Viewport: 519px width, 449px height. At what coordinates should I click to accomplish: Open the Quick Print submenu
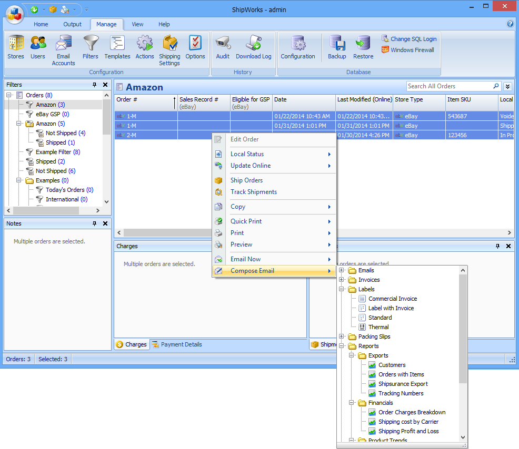[274, 221]
